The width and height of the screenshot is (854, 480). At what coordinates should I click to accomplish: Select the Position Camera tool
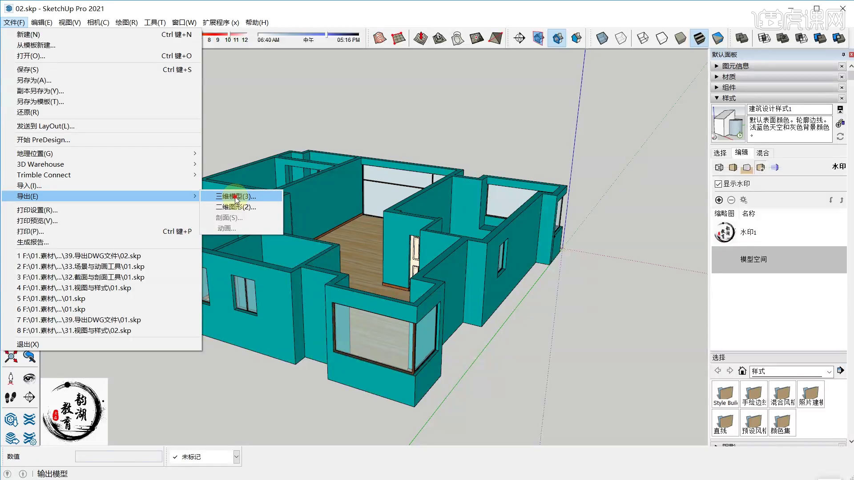click(11, 378)
